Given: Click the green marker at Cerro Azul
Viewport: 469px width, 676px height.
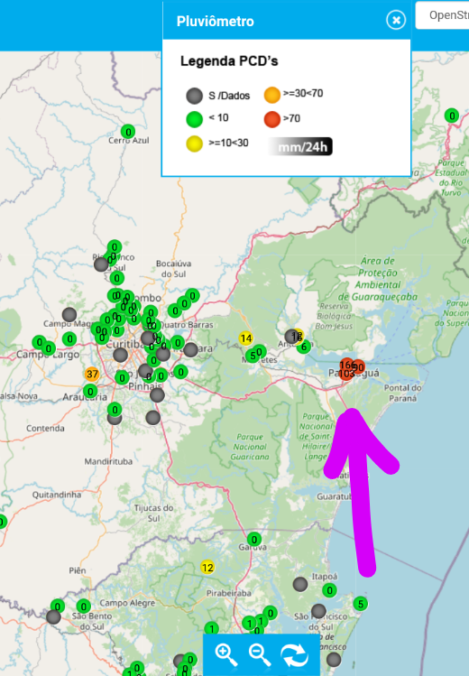Looking at the screenshot, I should pyautogui.click(x=128, y=131).
